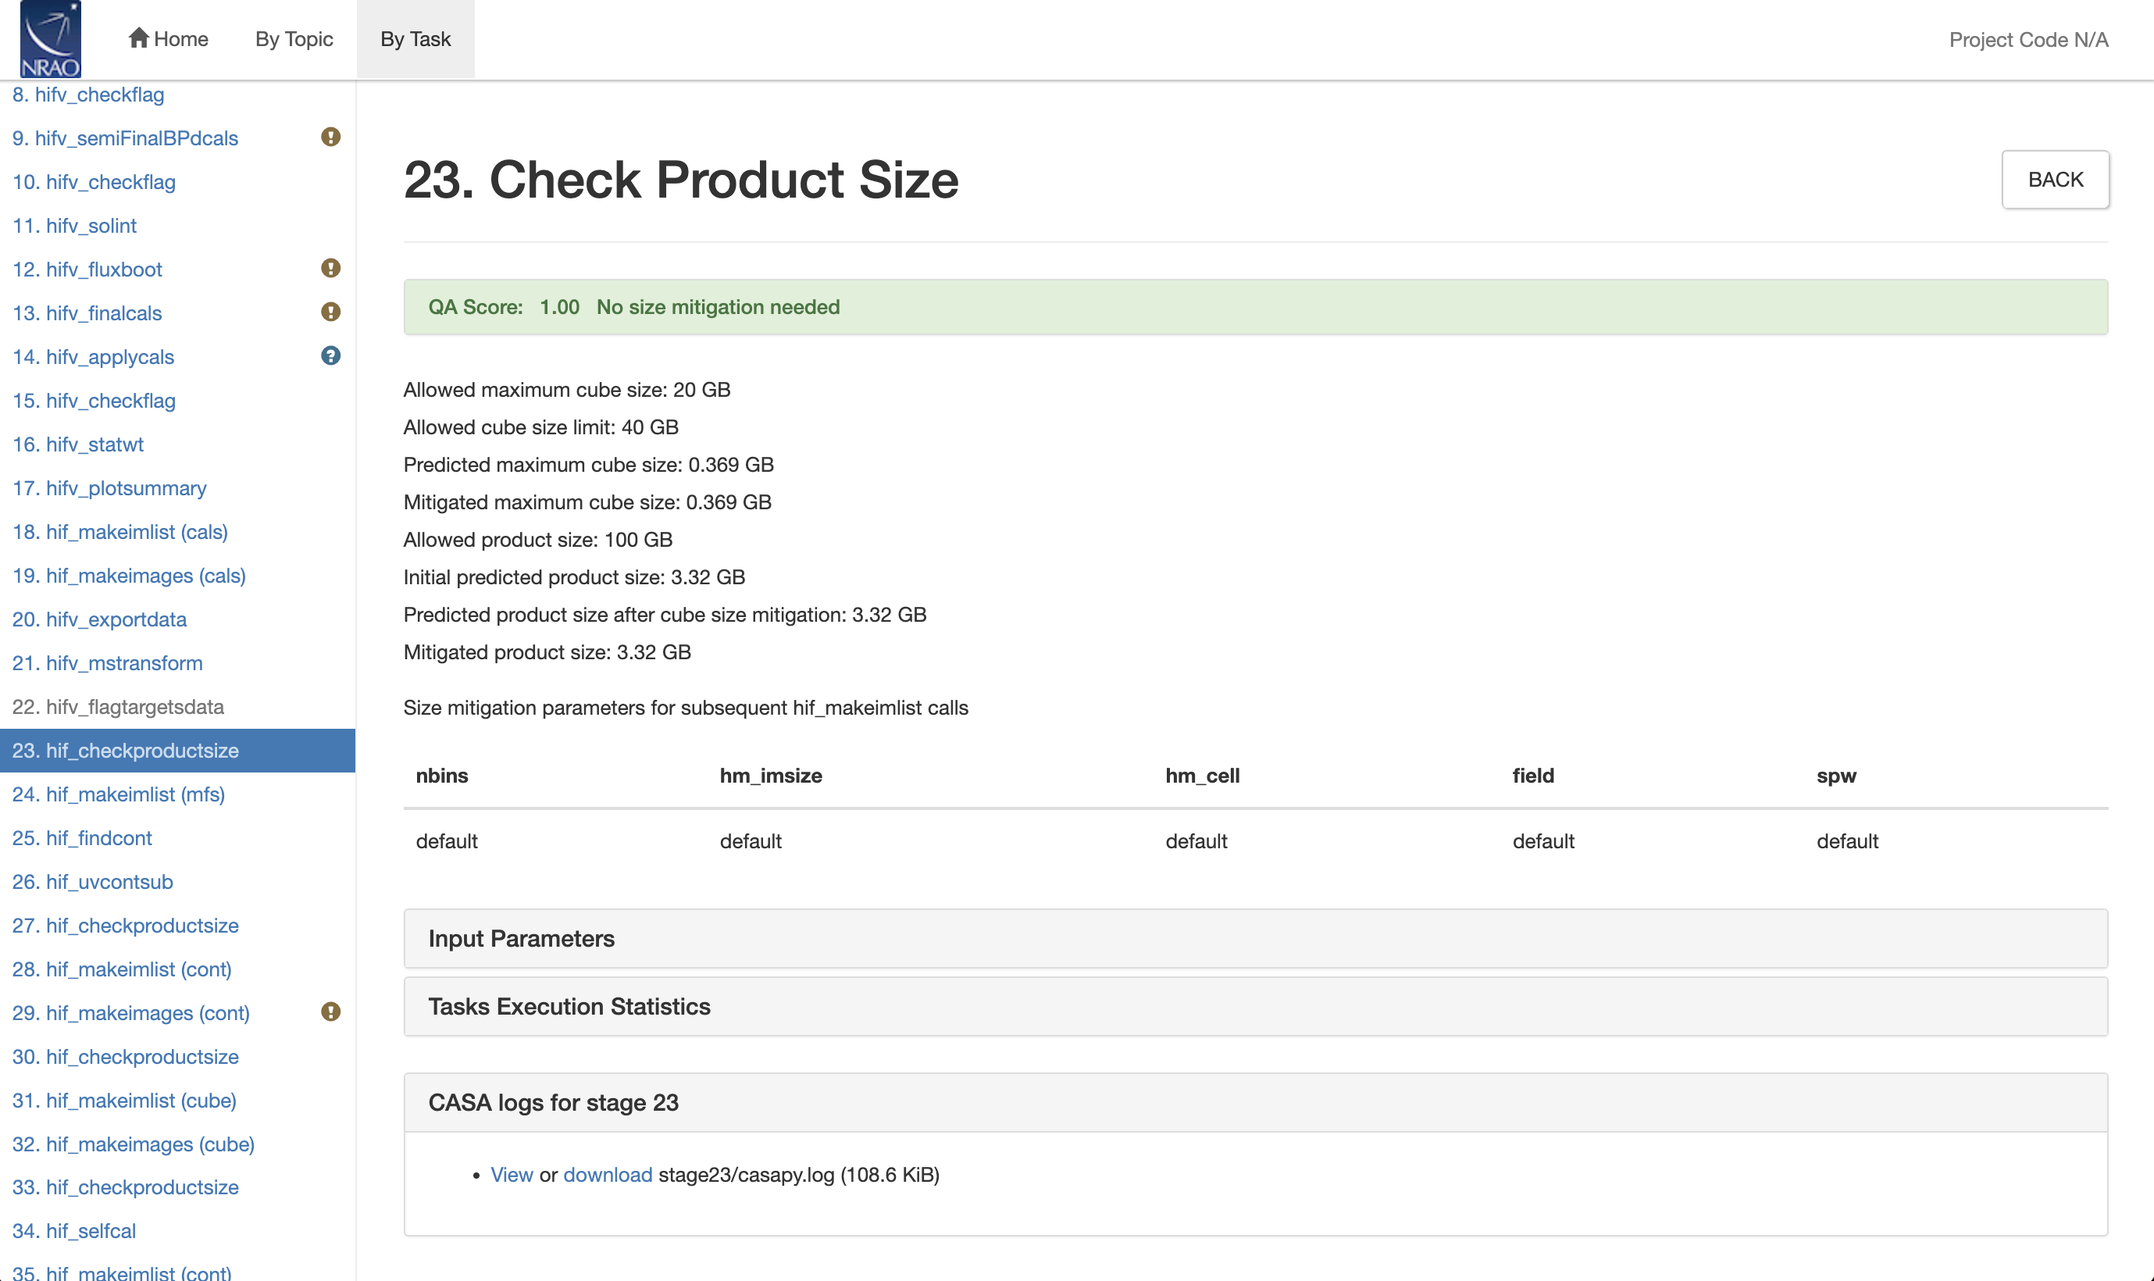The height and width of the screenshot is (1281, 2154).
Task: Click warning icon beside hifv_finalcals
Action: pyautogui.click(x=330, y=312)
